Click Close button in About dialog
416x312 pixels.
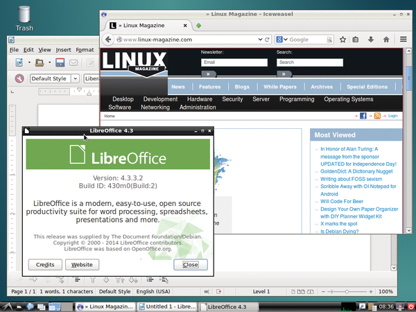pos(191,265)
